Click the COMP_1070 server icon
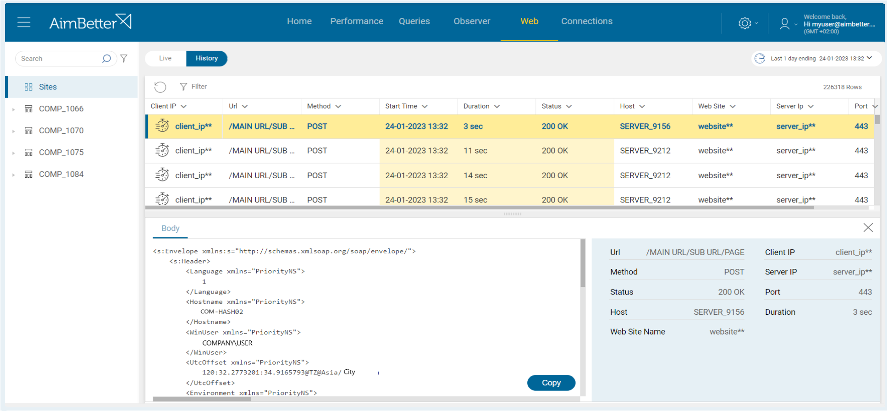888x411 pixels. tap(28, 131)
